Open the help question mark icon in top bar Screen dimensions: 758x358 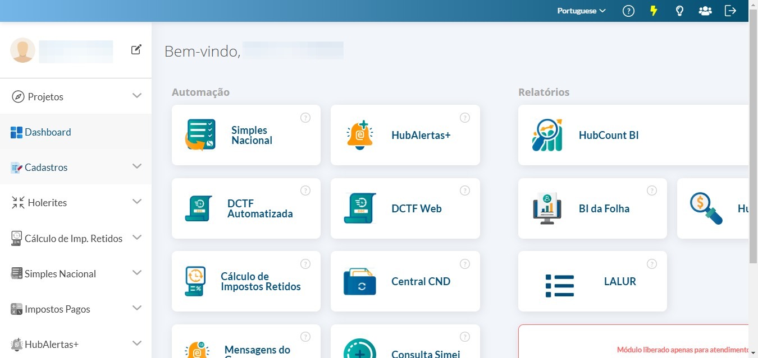pos(628,11)
